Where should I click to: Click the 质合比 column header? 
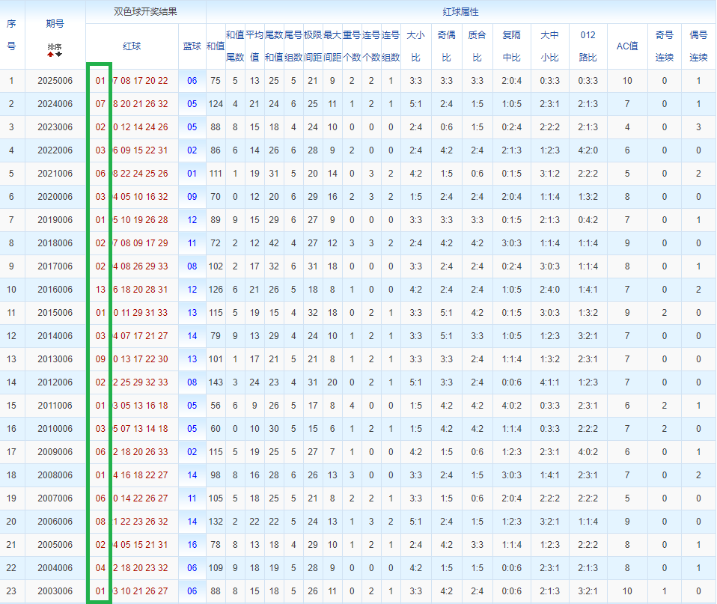click(x=477, y=46)
